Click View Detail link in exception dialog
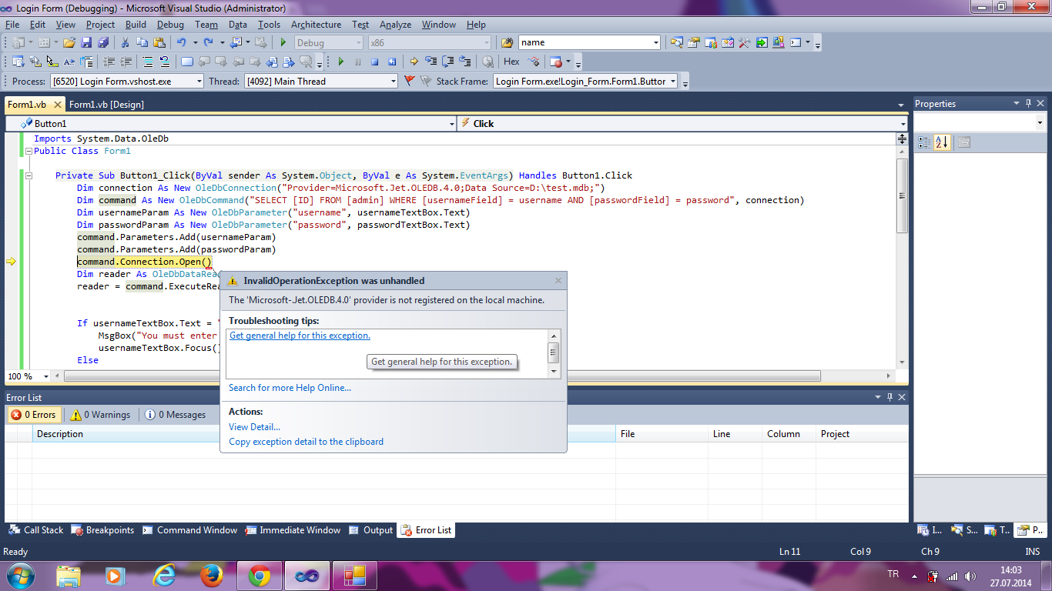1052x591 pixels. coord(254,427)
